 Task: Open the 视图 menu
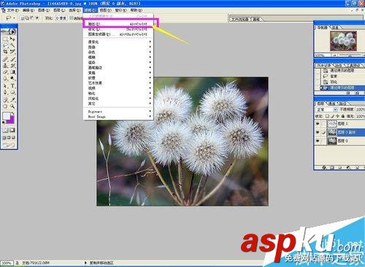coord(106,10)
